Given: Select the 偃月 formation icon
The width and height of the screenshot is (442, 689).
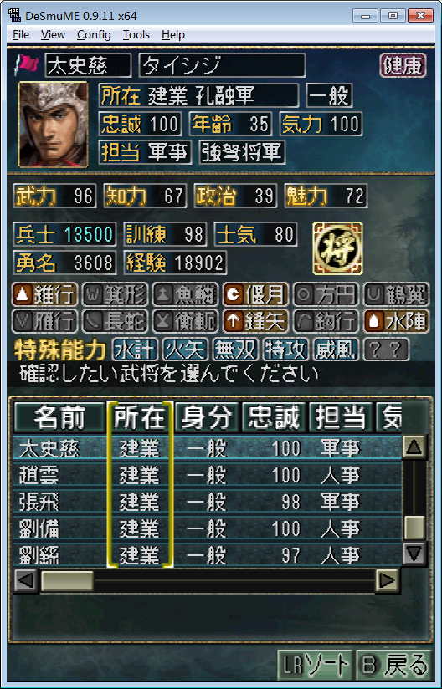Looking at the screenshot, I should tap(255, 295).
